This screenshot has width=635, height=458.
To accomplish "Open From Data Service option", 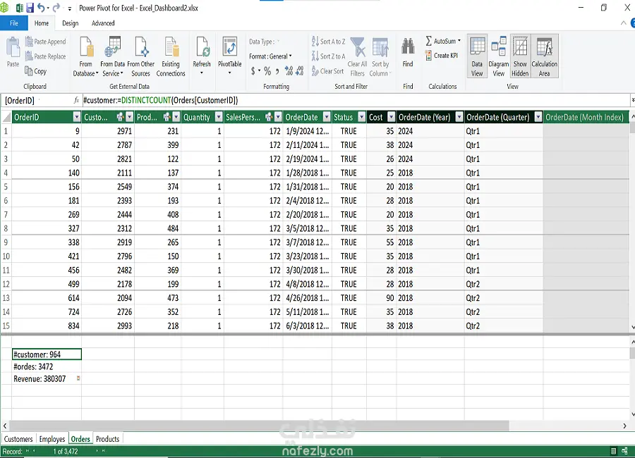I will [113, 56].
